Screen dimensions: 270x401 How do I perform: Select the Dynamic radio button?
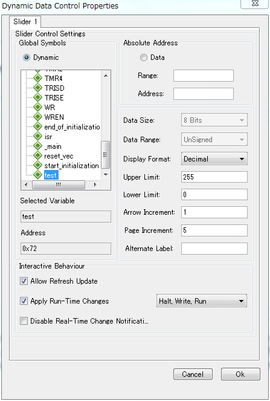click(x=27, y=57)
